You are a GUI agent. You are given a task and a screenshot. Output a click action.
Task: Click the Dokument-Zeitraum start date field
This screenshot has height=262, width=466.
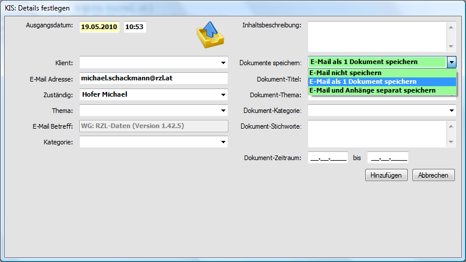(328, 157)
